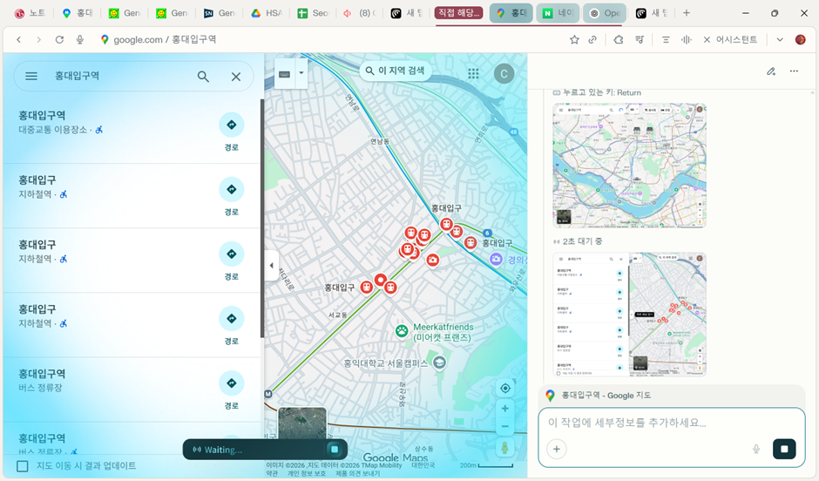Click wheelchair icon beside 대중교통 이용장소

click(x=99, y=130)
